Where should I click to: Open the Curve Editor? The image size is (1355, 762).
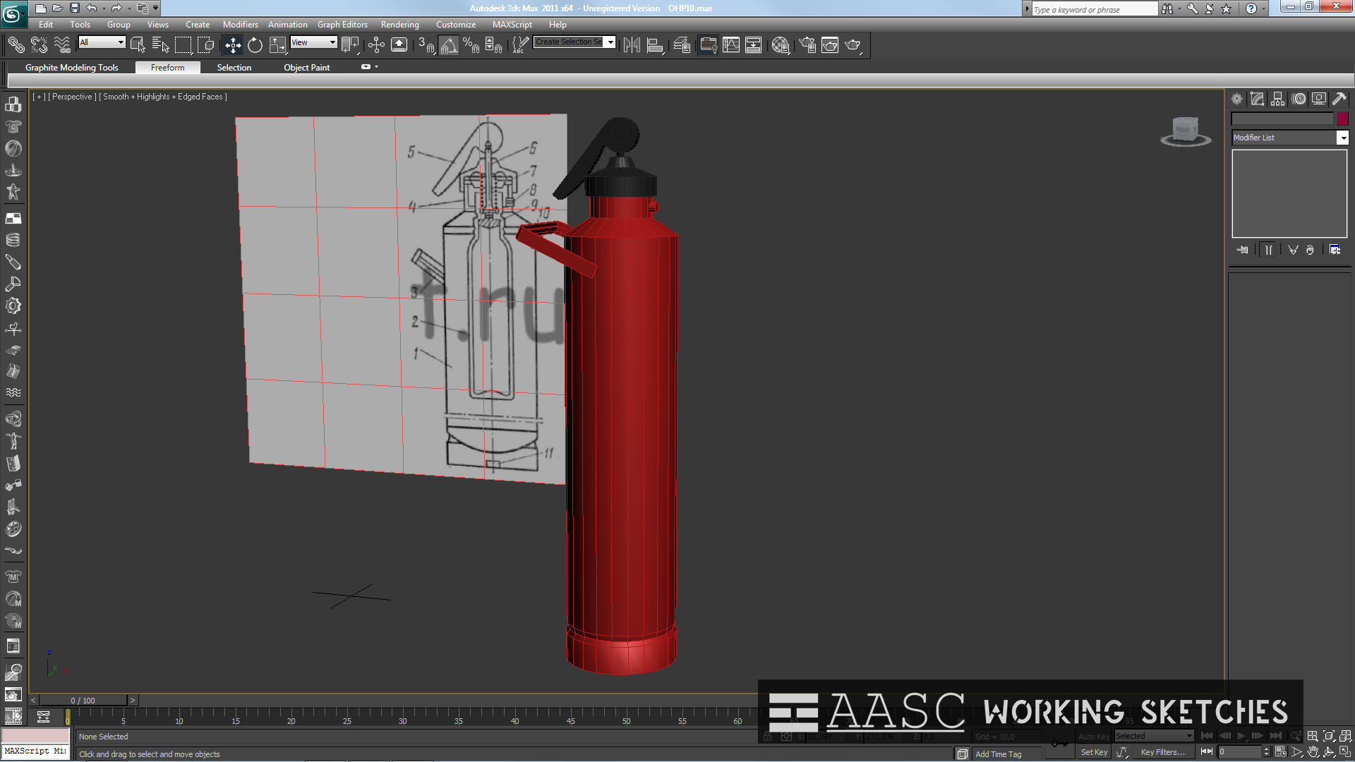tap(731, 45)
